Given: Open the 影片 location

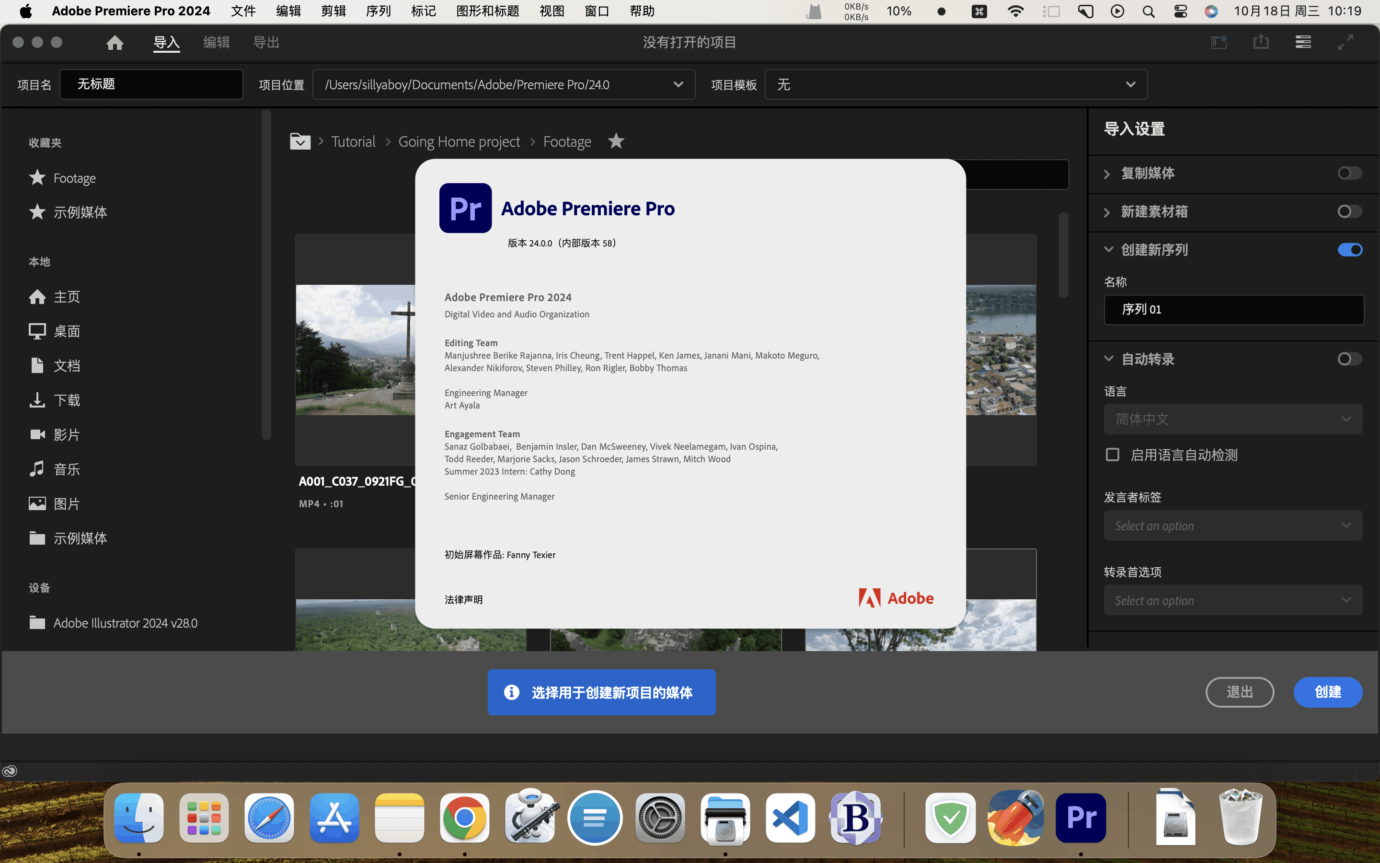Looking at the screenshot, I should coord(55,434).
